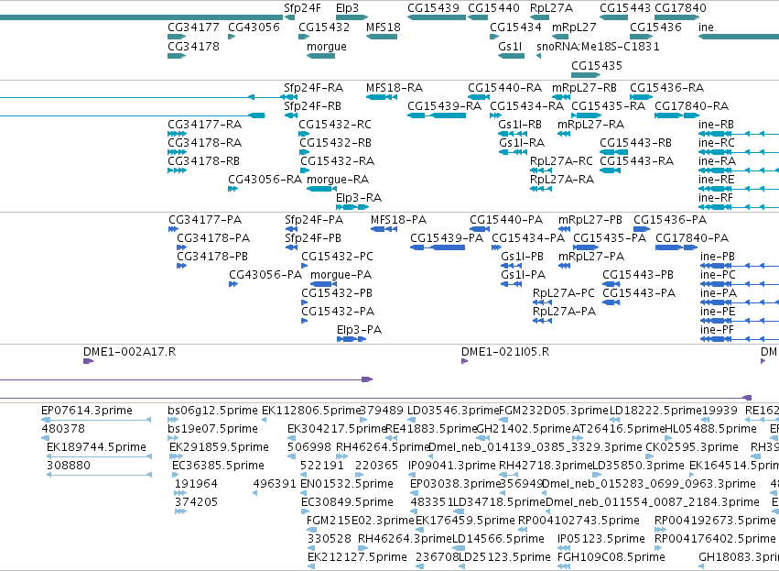Select the morgue-PA protein glyph

click(323, 284)
